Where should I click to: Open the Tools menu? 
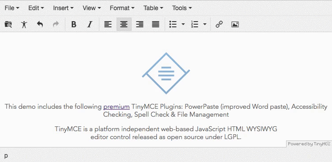(x=181, y=8)
